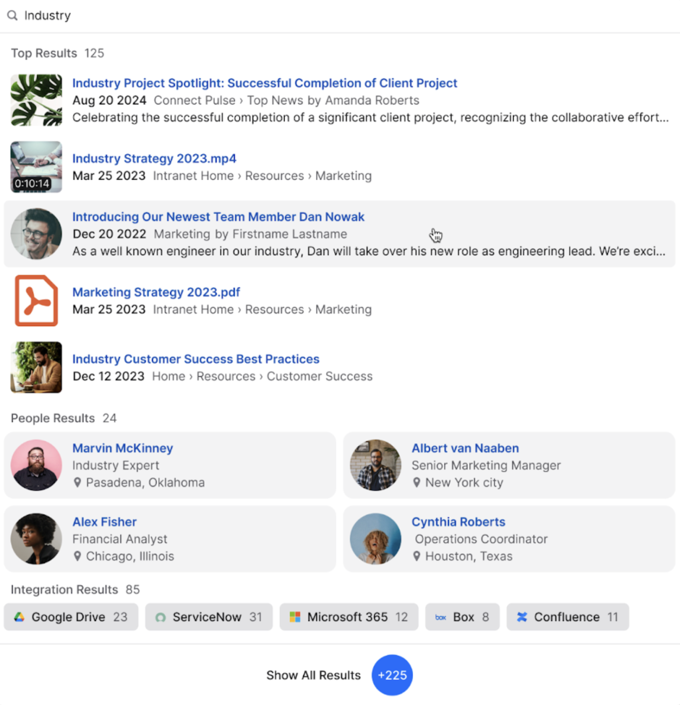This screenshot has width=680, height=705.
Task: Open Alex Fisher's profile name link
Action: pyautogui.click(x=104, y=522)
